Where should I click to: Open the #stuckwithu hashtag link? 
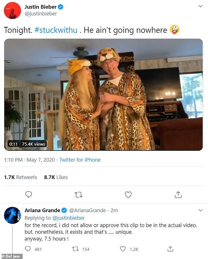[56, 30]
